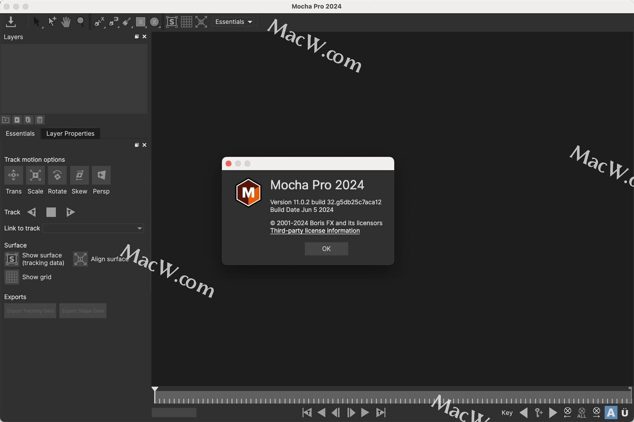This screenshot has height=422, width=634.
Task: Track backwards
Action: pyautogui.click(x=32, y=212)
